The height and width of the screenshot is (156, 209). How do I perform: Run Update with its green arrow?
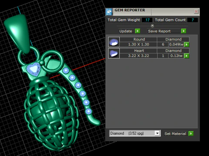click(138, 31)
